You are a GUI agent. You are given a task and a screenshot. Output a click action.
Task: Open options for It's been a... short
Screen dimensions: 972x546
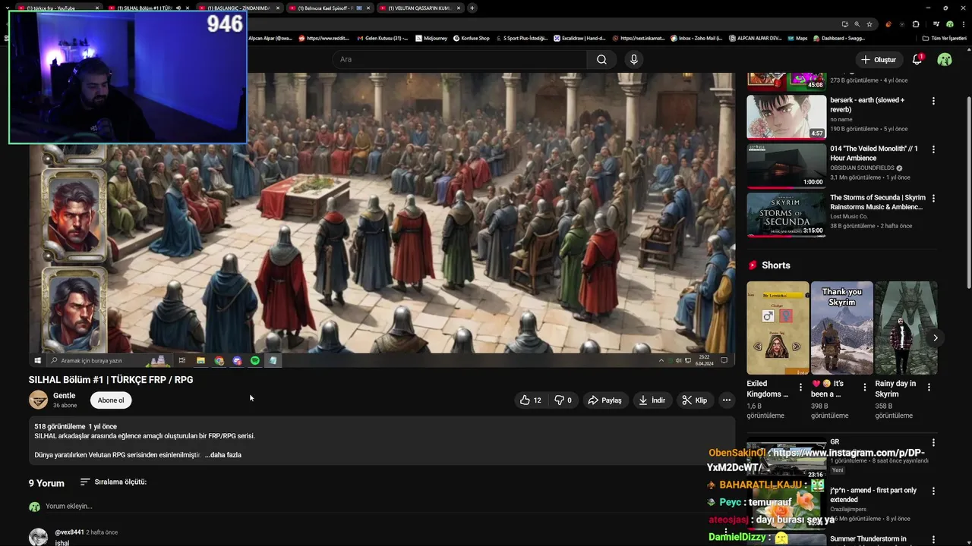tap(864, 387)
